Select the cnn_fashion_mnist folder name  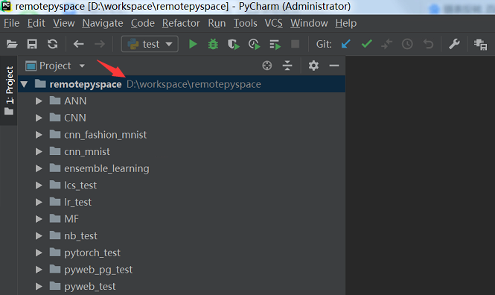(x=106, y=135)
